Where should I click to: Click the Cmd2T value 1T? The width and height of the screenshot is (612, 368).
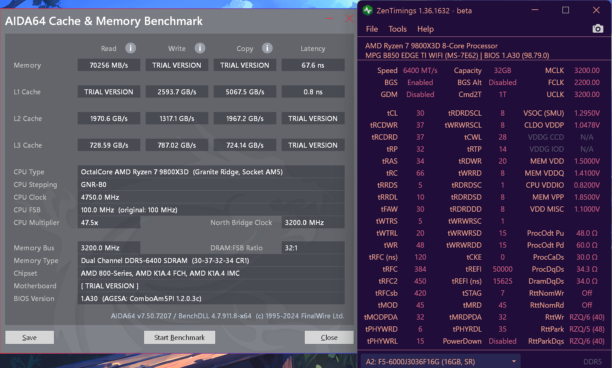(x=502, y=94)
